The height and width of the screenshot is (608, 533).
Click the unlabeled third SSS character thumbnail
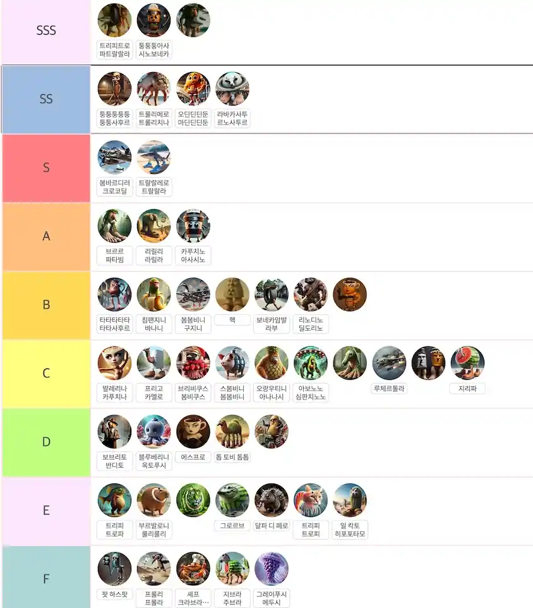193,20
